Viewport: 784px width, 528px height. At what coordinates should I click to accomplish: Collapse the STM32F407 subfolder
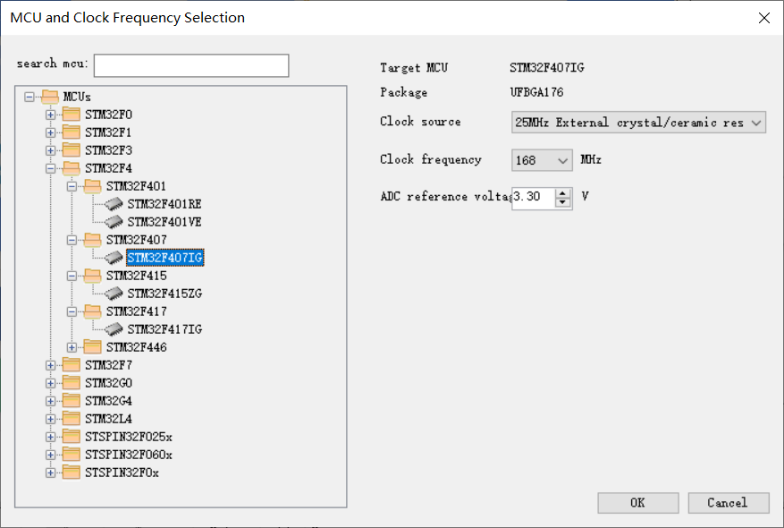[x=72, y=240]
